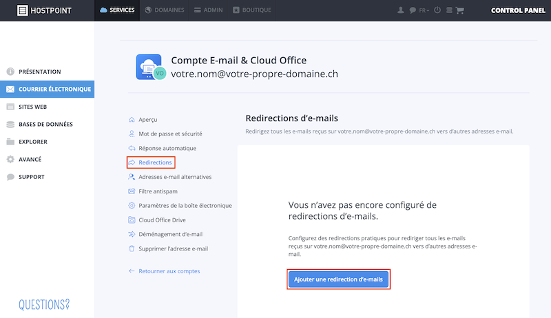This screenshot has height=318, width=551.
Task: Open the shopping cart icon
Action: [x=459, y=10]
